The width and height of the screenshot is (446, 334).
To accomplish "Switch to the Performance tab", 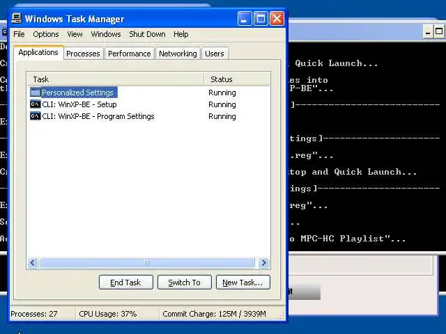I will (130, 54).
